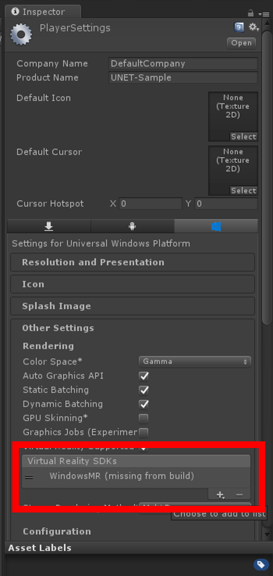
Task: Click the Asset Labels tag icon
Action: click(261, 564)
